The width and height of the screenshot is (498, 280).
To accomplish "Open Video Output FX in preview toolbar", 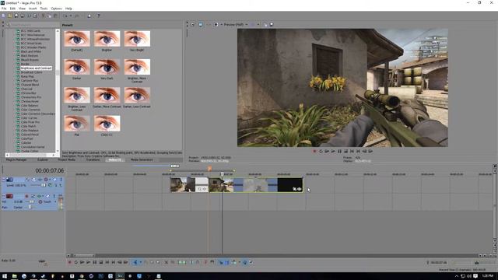I will coord(208,24).
